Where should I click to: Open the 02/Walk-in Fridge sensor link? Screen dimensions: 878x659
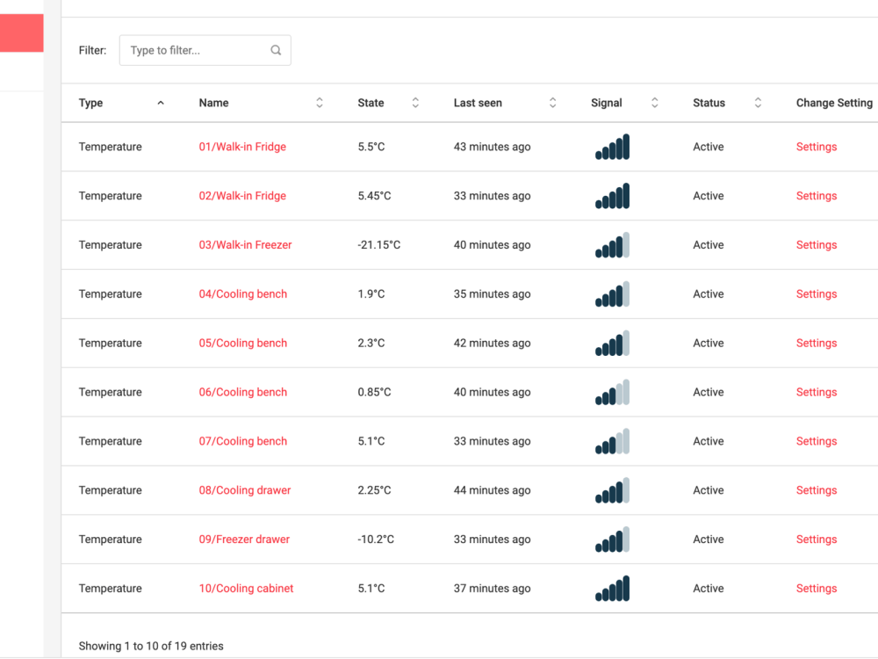point(242,196)
